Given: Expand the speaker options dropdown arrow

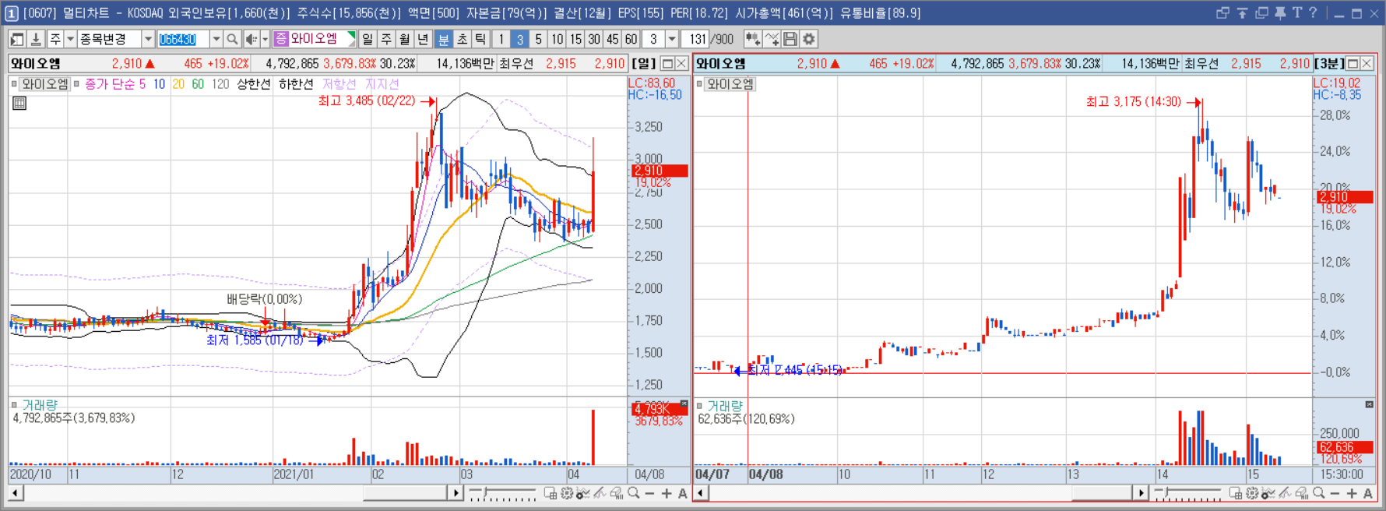Looking at the screenshot, I should [x=265, y=39].
